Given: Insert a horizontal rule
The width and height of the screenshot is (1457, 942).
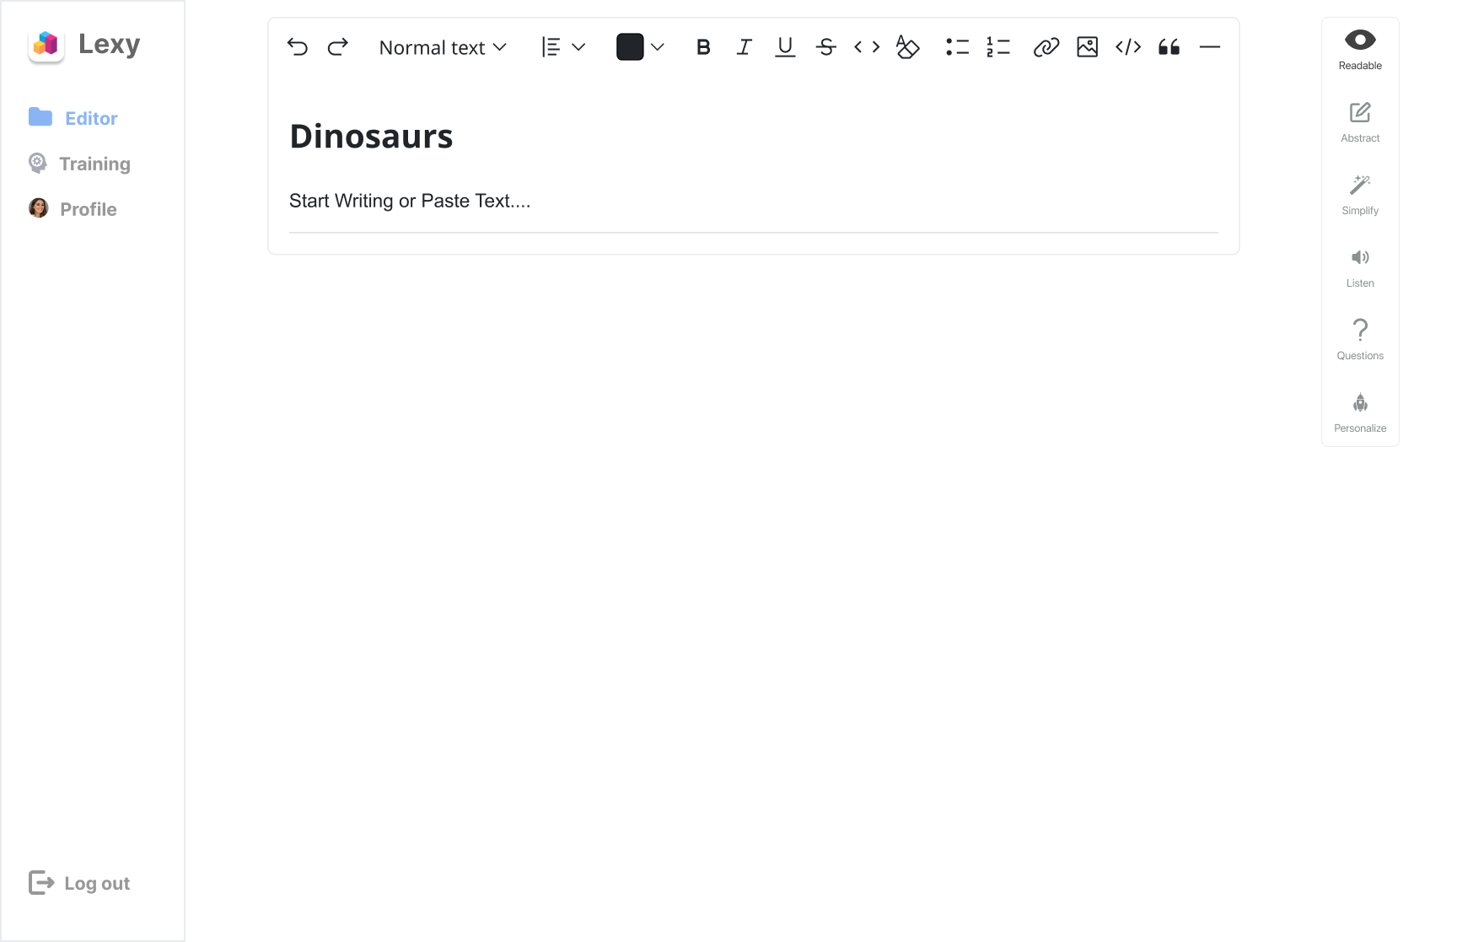Looking at the screenshot, I should (x=1210, y=47).
